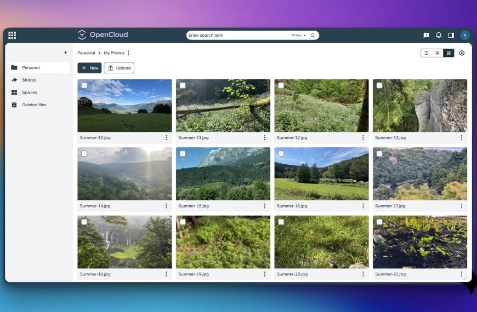Open notifications bell icon
Image resolution: width=477 pixels, height=312 pixels.
point(439,35)
